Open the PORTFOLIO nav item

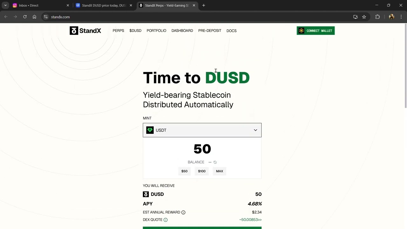click(x=156, y=31)
